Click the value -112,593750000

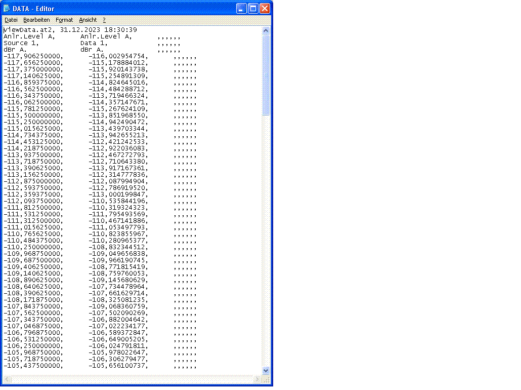[33, 188]
